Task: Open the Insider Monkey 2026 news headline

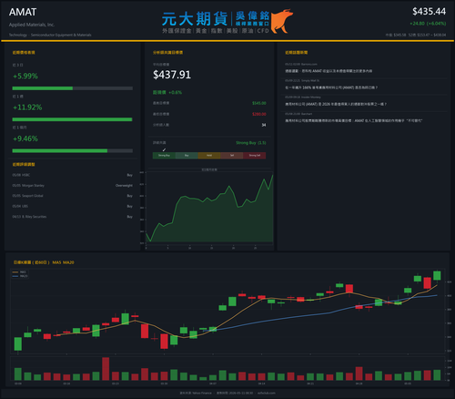Action: click(x=336, y=104)
